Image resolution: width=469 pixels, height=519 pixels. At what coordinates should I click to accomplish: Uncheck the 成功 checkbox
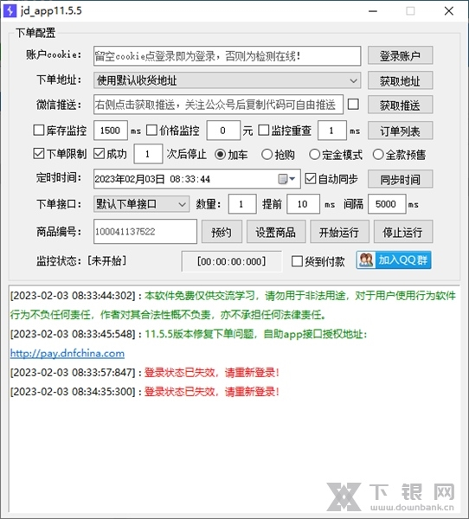click(x=99, y=154)
